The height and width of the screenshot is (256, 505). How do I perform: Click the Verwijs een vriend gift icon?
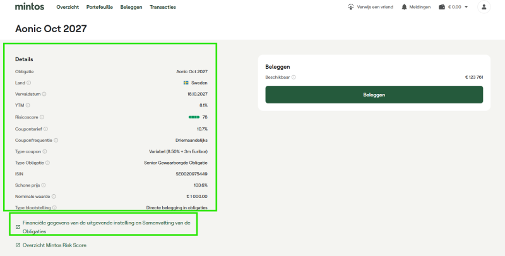coord(351,7)
